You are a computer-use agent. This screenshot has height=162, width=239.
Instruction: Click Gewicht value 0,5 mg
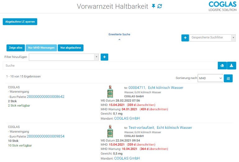click(x=118, y=154)
